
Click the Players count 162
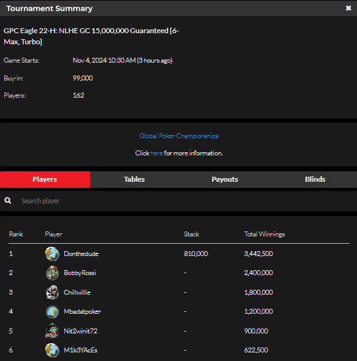coord(79,95)
